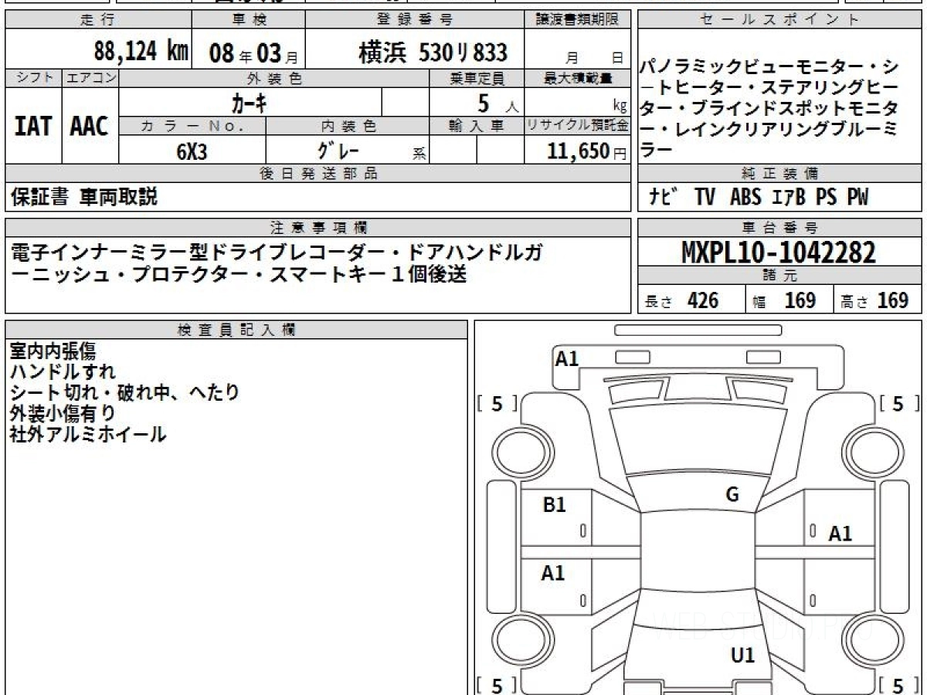The height and width of the screenshot is (695, 927).
Task: Select the air conditioner value AAC
Action: [90, 126]
